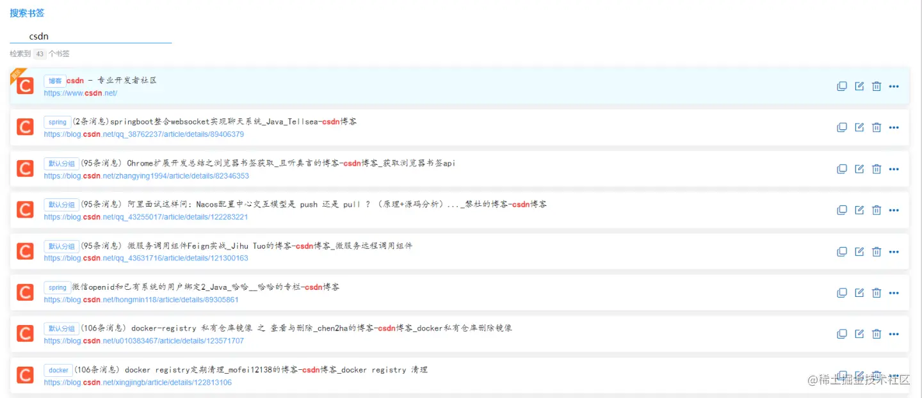Screen dimensions: 922x398
Task: Open URL ending in details/122813106
Action: pos(138,383)
